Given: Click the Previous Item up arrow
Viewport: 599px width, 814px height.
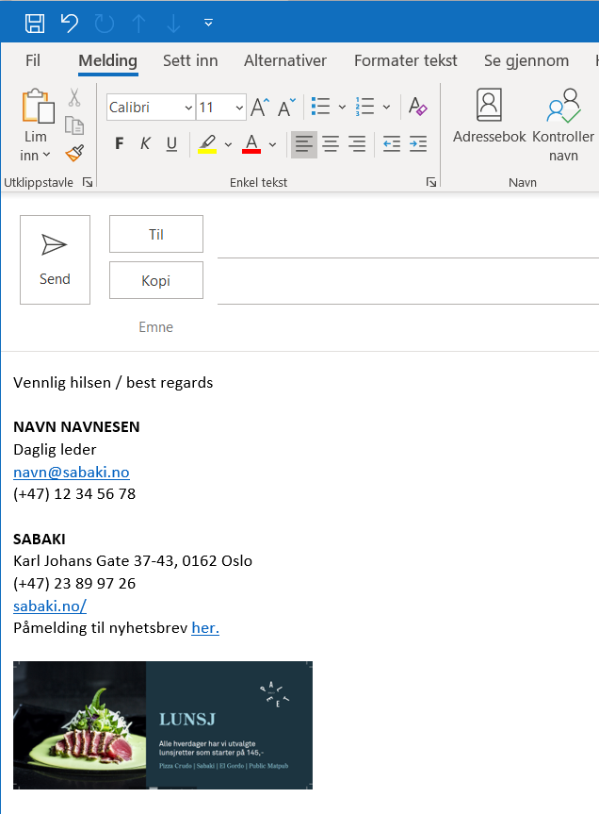Looking at the screenshot, I should click(x=138, y=23).
